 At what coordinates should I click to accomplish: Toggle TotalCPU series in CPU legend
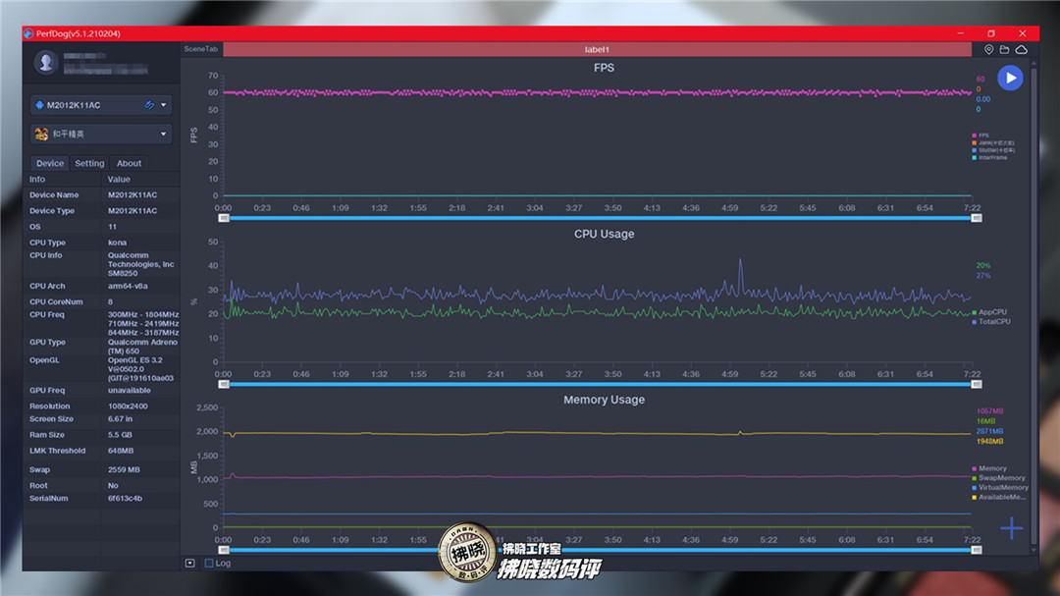click(x=991, y=321)
